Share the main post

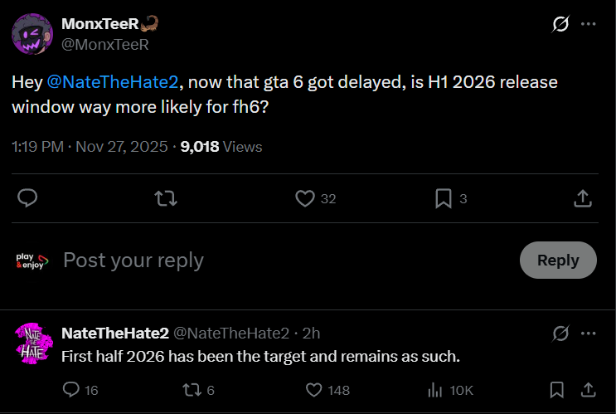583,198
